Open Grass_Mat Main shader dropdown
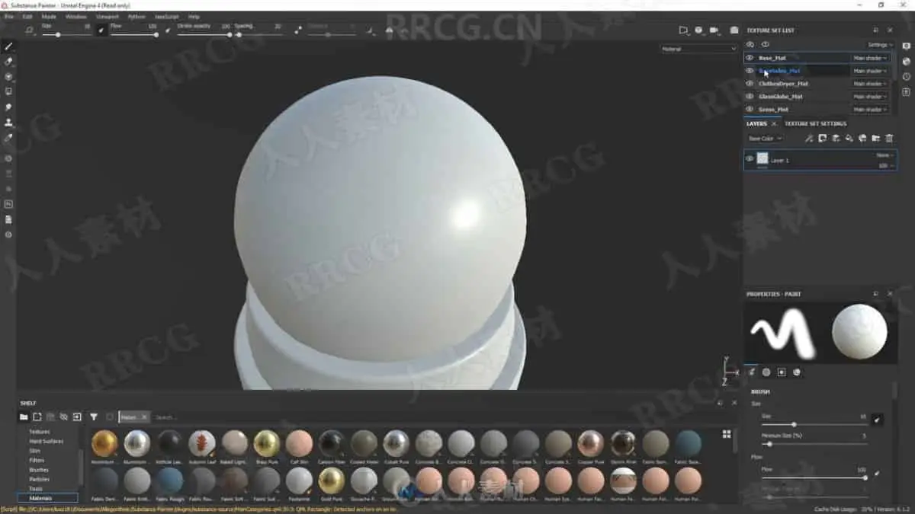This screenshot has width=915, height=514. click(871, 110)
